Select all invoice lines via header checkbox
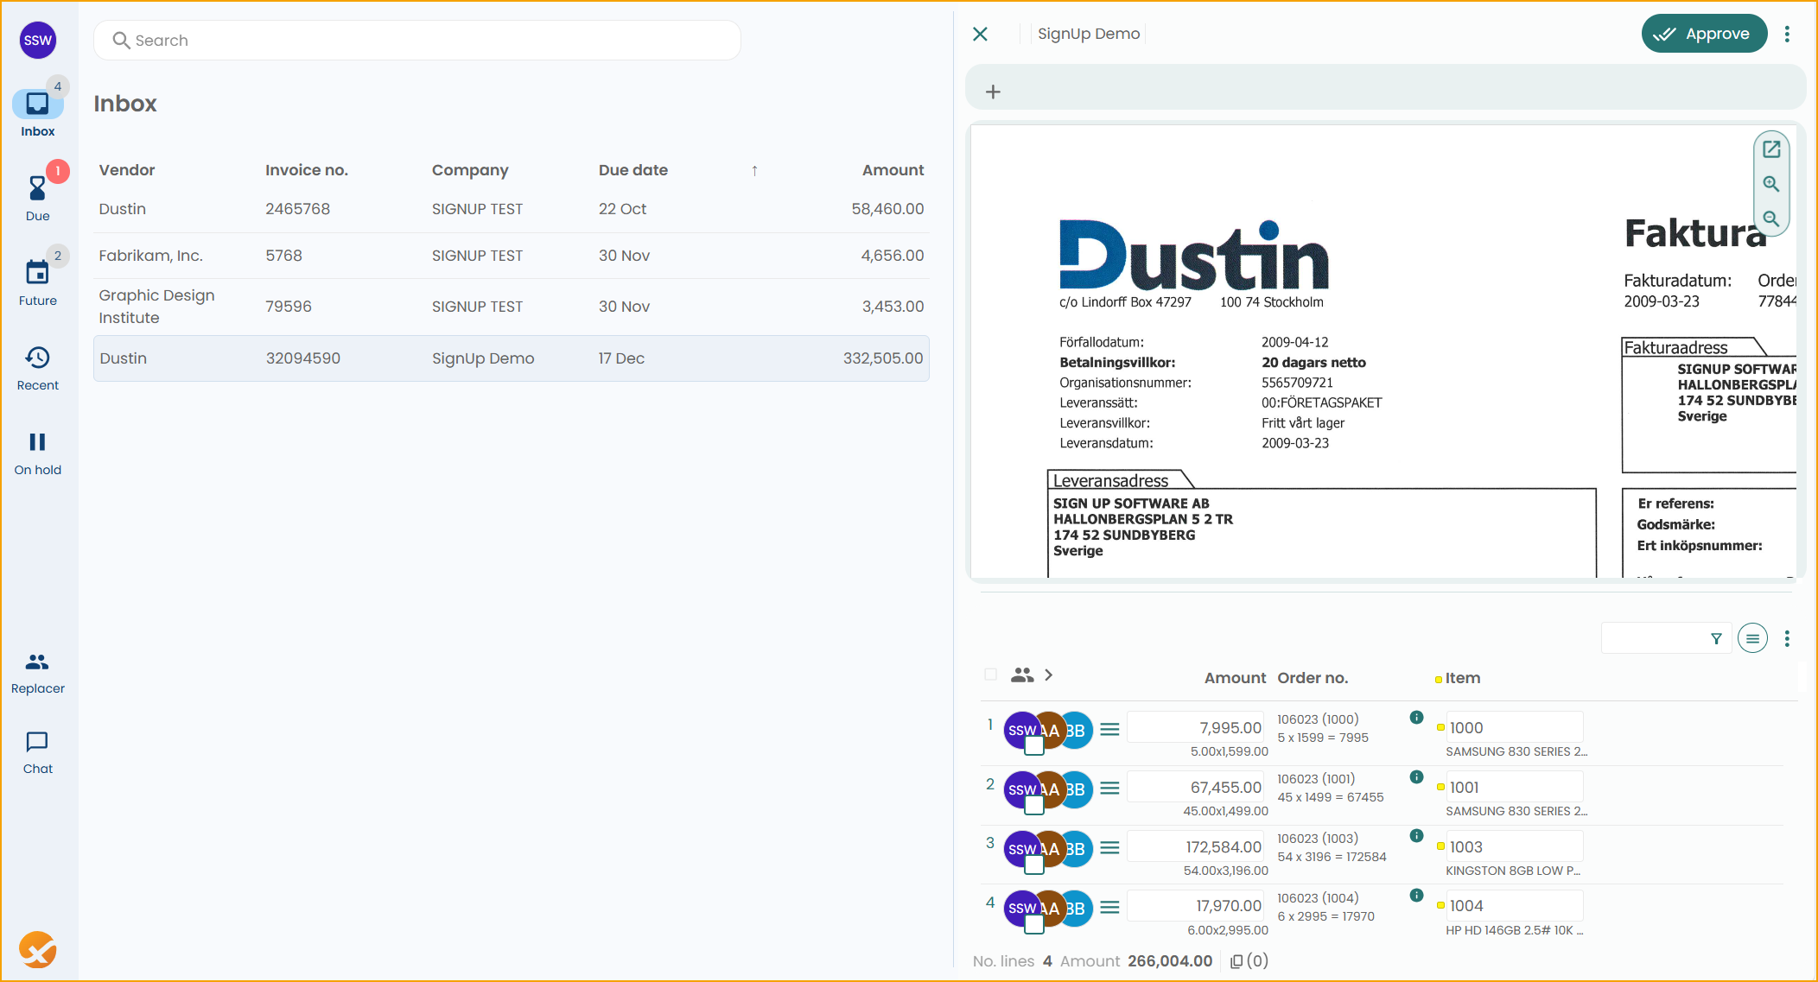This screenshot has height=982, width=1818. click(x=990, y=674)
